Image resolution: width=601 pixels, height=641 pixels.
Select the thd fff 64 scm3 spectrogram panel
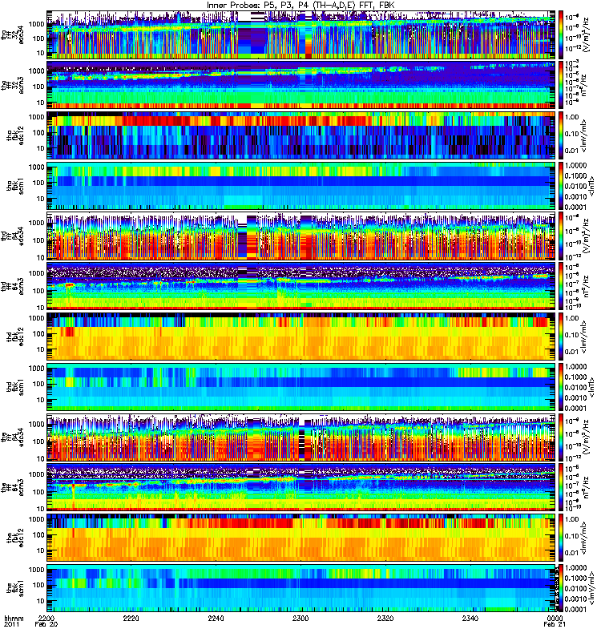[x=301, y=286]
